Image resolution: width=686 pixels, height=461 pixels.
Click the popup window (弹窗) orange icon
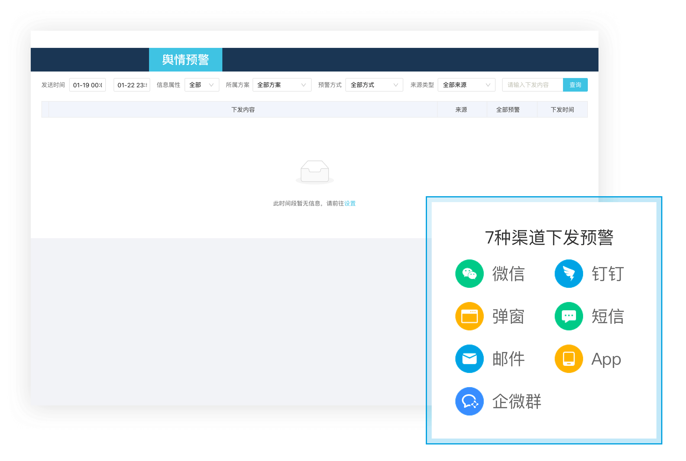pos(469,316)
